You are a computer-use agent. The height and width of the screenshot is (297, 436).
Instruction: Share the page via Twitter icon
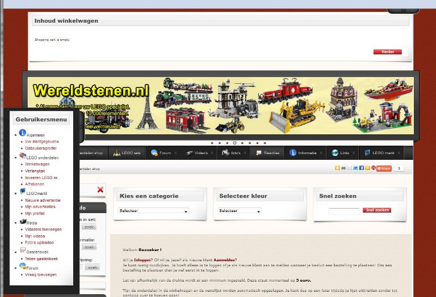coord(355,168)
